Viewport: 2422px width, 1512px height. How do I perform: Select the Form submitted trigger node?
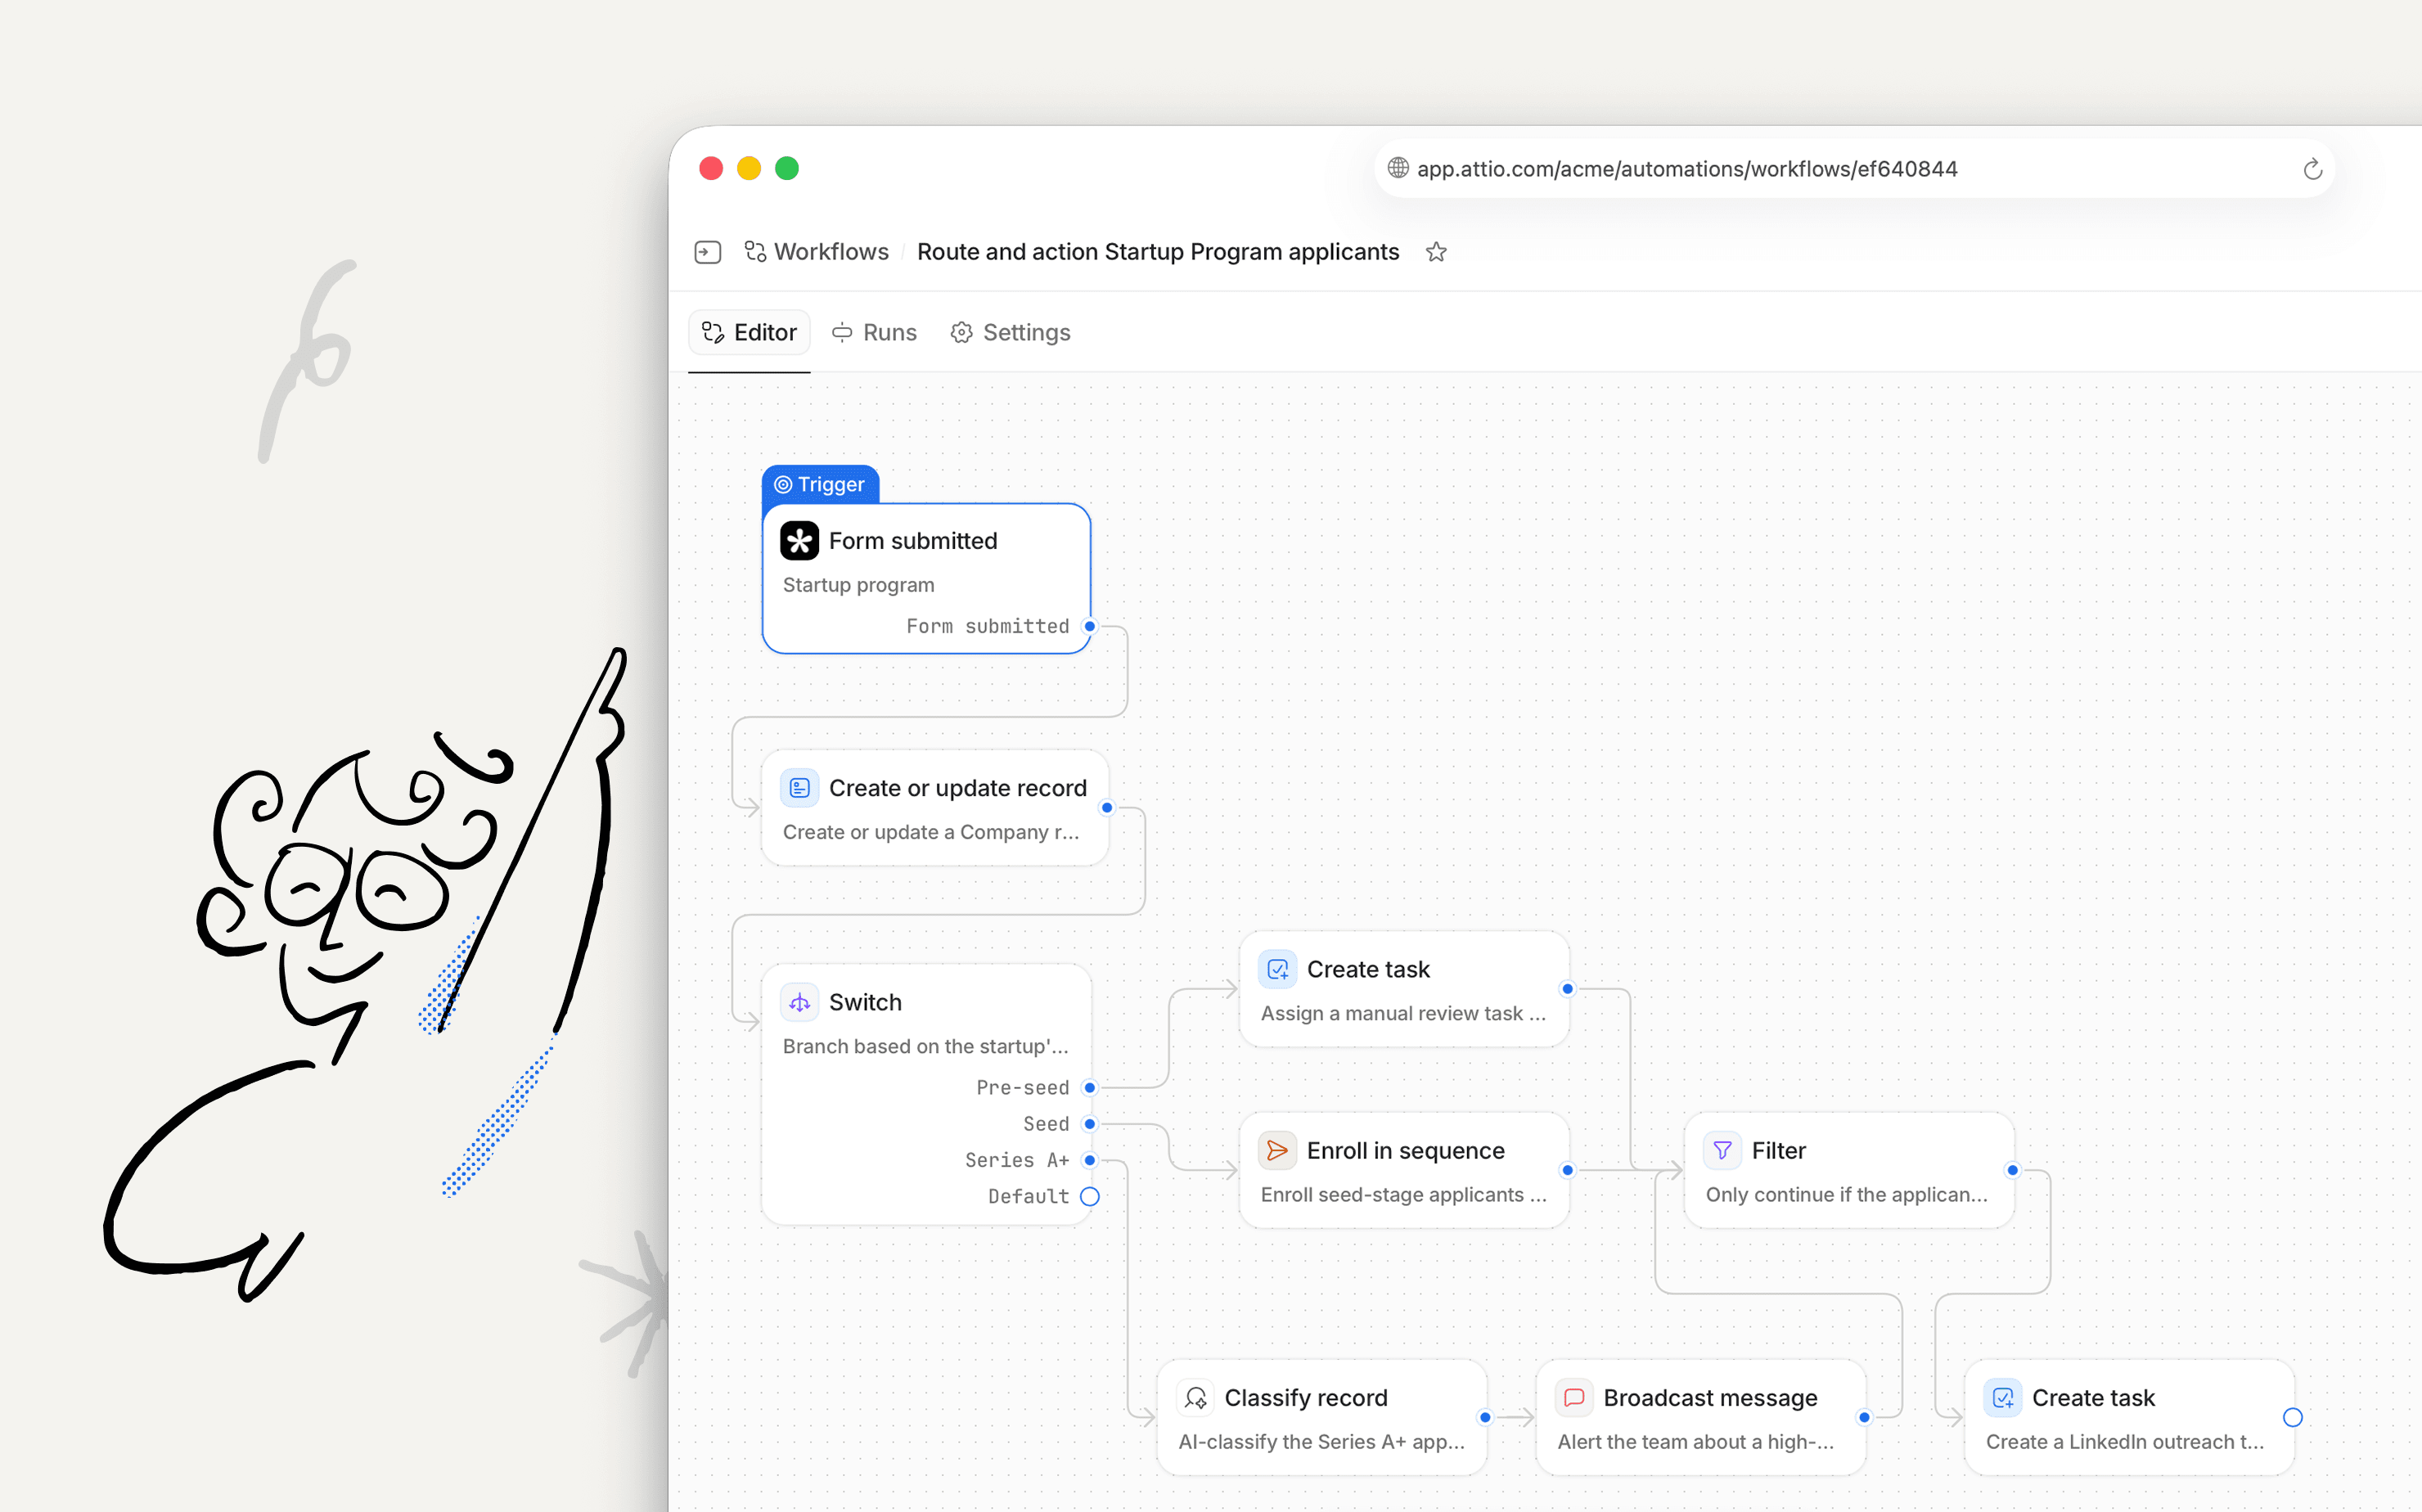pyautogui.click(x=926, y=578)
